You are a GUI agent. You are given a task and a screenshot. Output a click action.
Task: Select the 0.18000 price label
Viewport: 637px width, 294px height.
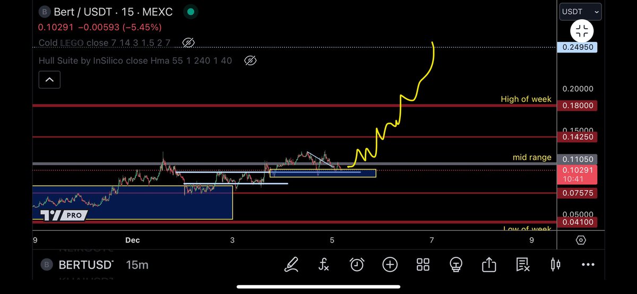[578, 106]
